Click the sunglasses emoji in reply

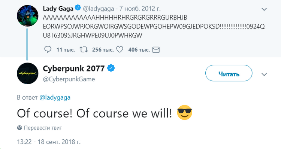[x=184, y=112]
